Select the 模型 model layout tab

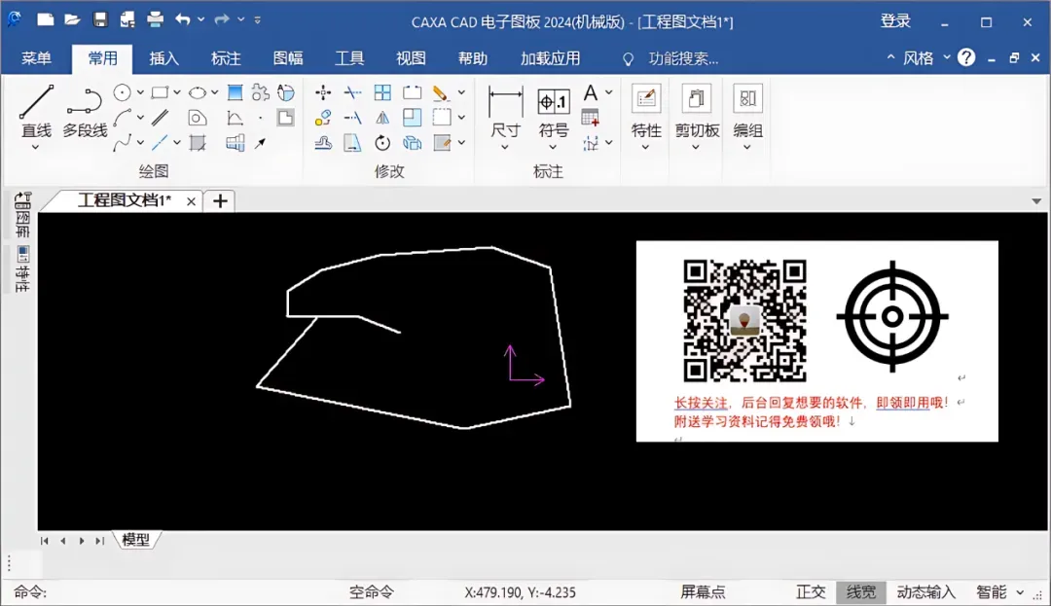(136, 540)
